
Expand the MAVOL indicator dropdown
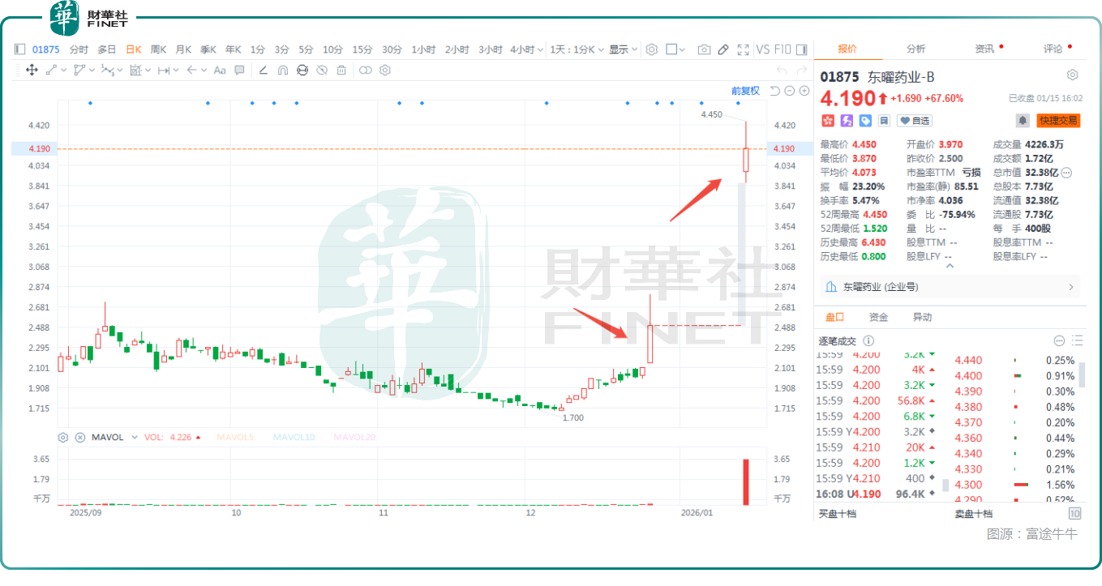point(134,438)
